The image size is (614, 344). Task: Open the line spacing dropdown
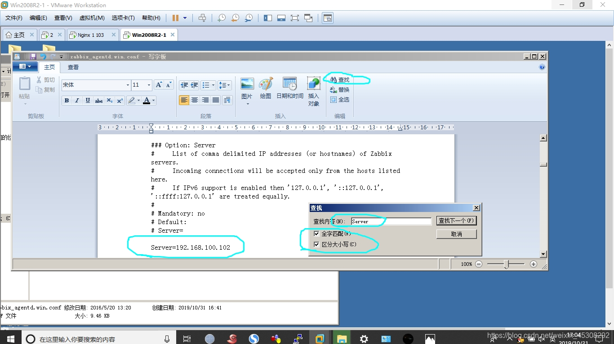(x=229, y=85)
